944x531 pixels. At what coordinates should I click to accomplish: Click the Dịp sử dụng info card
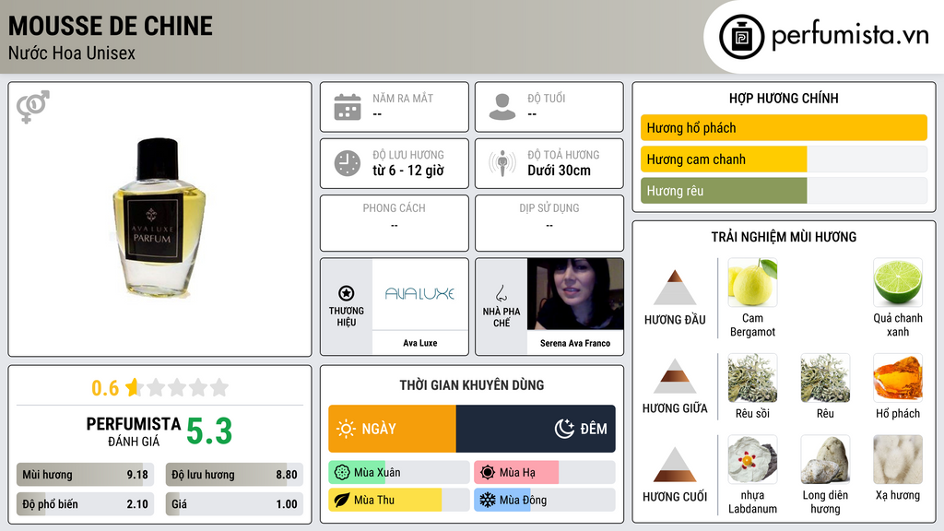(549, 223)
